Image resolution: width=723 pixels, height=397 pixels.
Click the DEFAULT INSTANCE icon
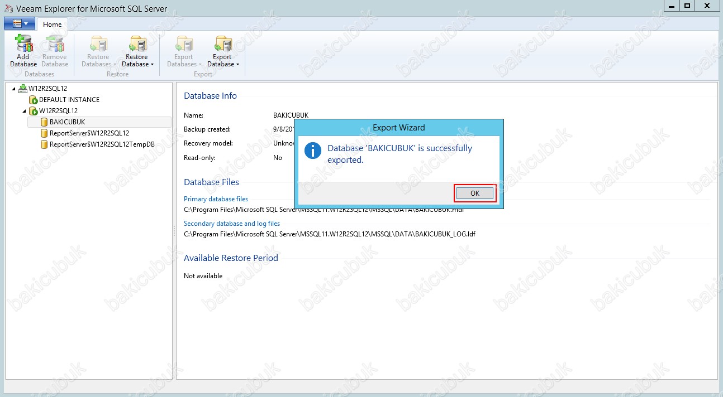[34, 100]
